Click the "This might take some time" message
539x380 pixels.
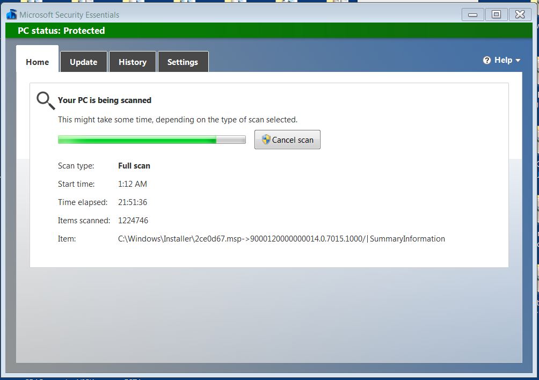[178, 120]
